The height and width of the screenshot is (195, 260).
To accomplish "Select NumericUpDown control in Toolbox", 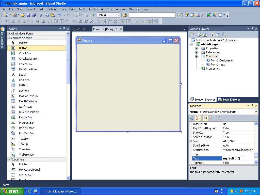I will point(37,112).
